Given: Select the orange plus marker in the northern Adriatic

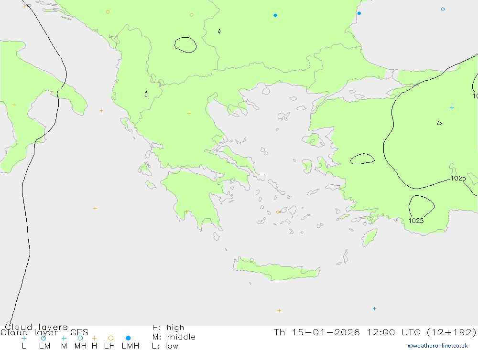Looking at the screenshot, I should (24, 7).
